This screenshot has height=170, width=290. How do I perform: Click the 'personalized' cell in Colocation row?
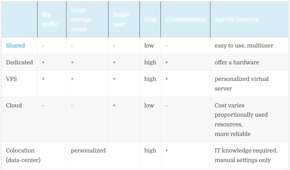click(88, 150)
